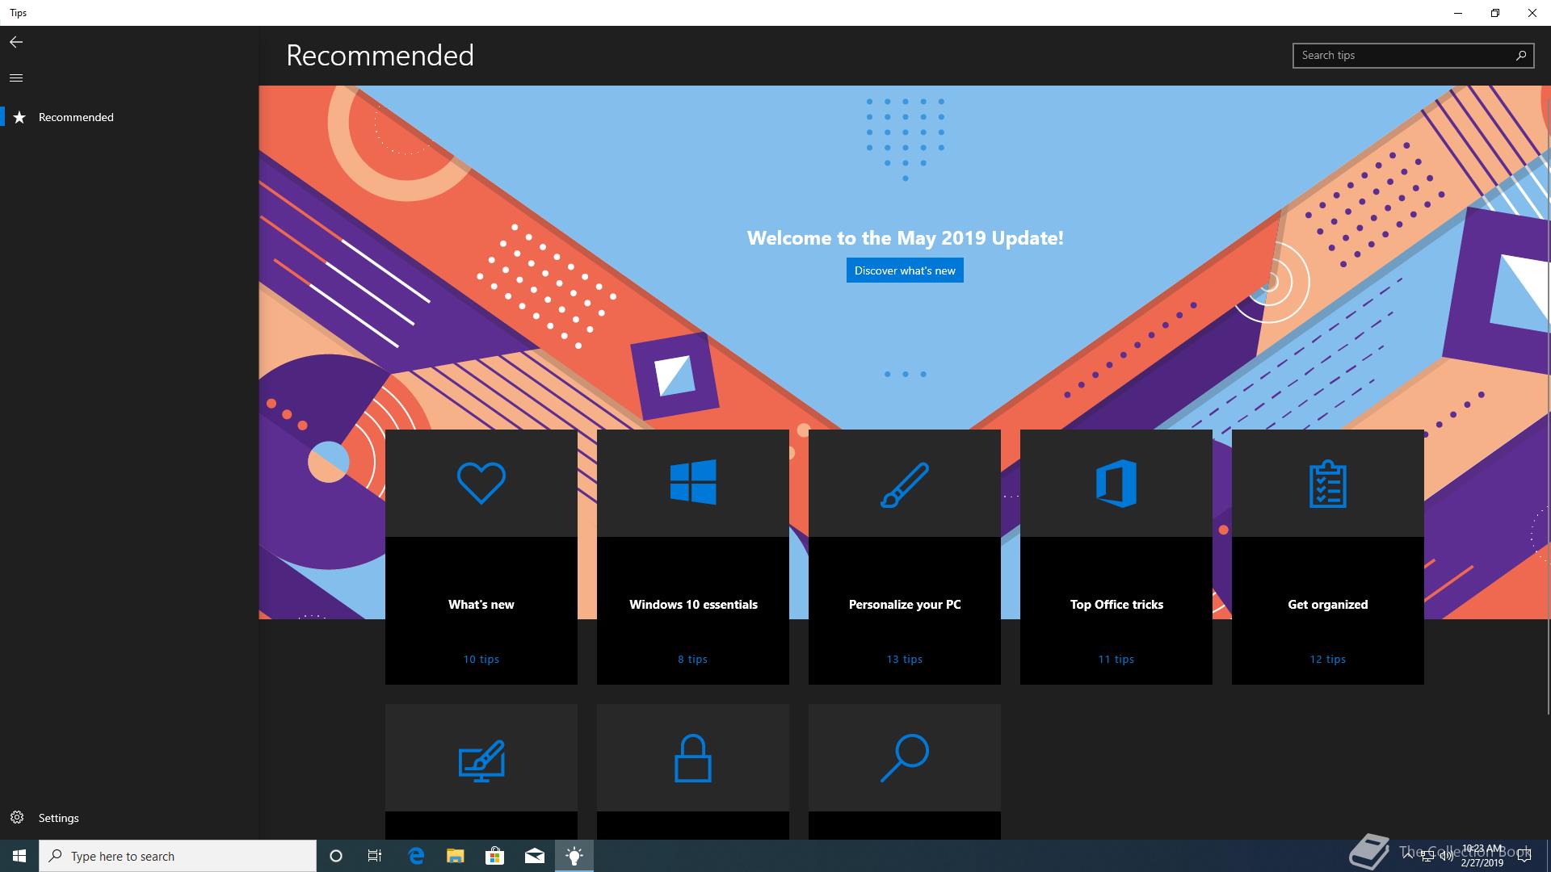Viewport: 1551px width, 872px height.
Task: Open Cortana from the taskbar
Action: [x=336, y=856]
